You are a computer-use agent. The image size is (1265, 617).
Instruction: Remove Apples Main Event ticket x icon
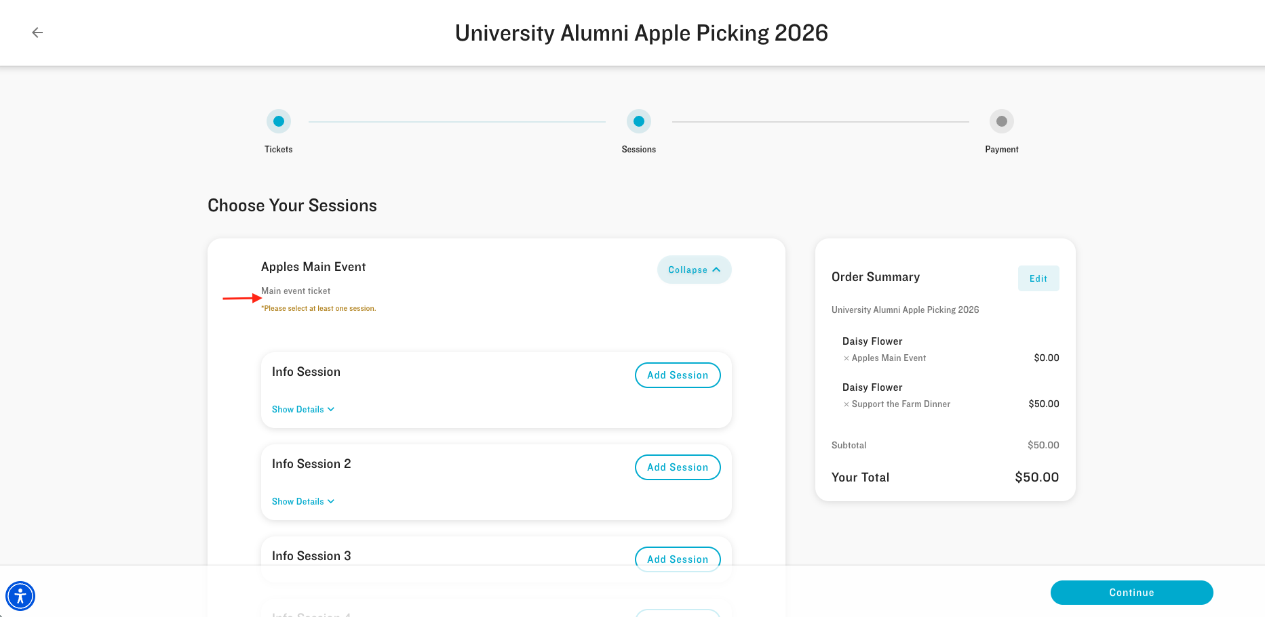846,358
